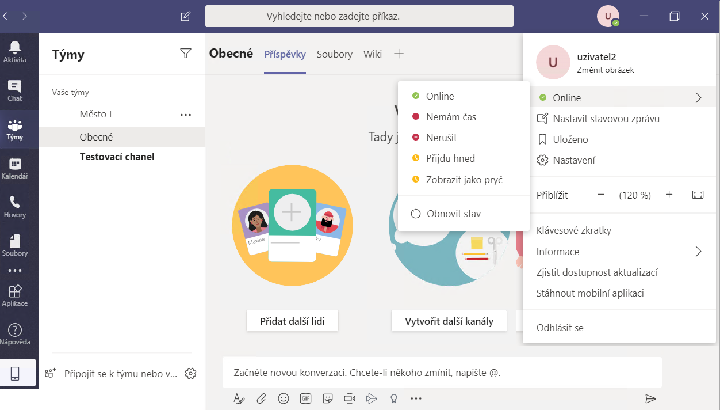Click Připojit se k týmu link
This screenshot has height=410, width=720.
(x=121, y=374)
